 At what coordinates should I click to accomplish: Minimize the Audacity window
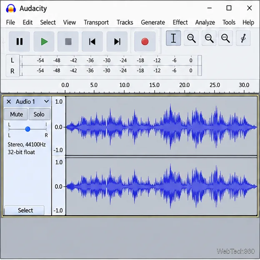210,8
